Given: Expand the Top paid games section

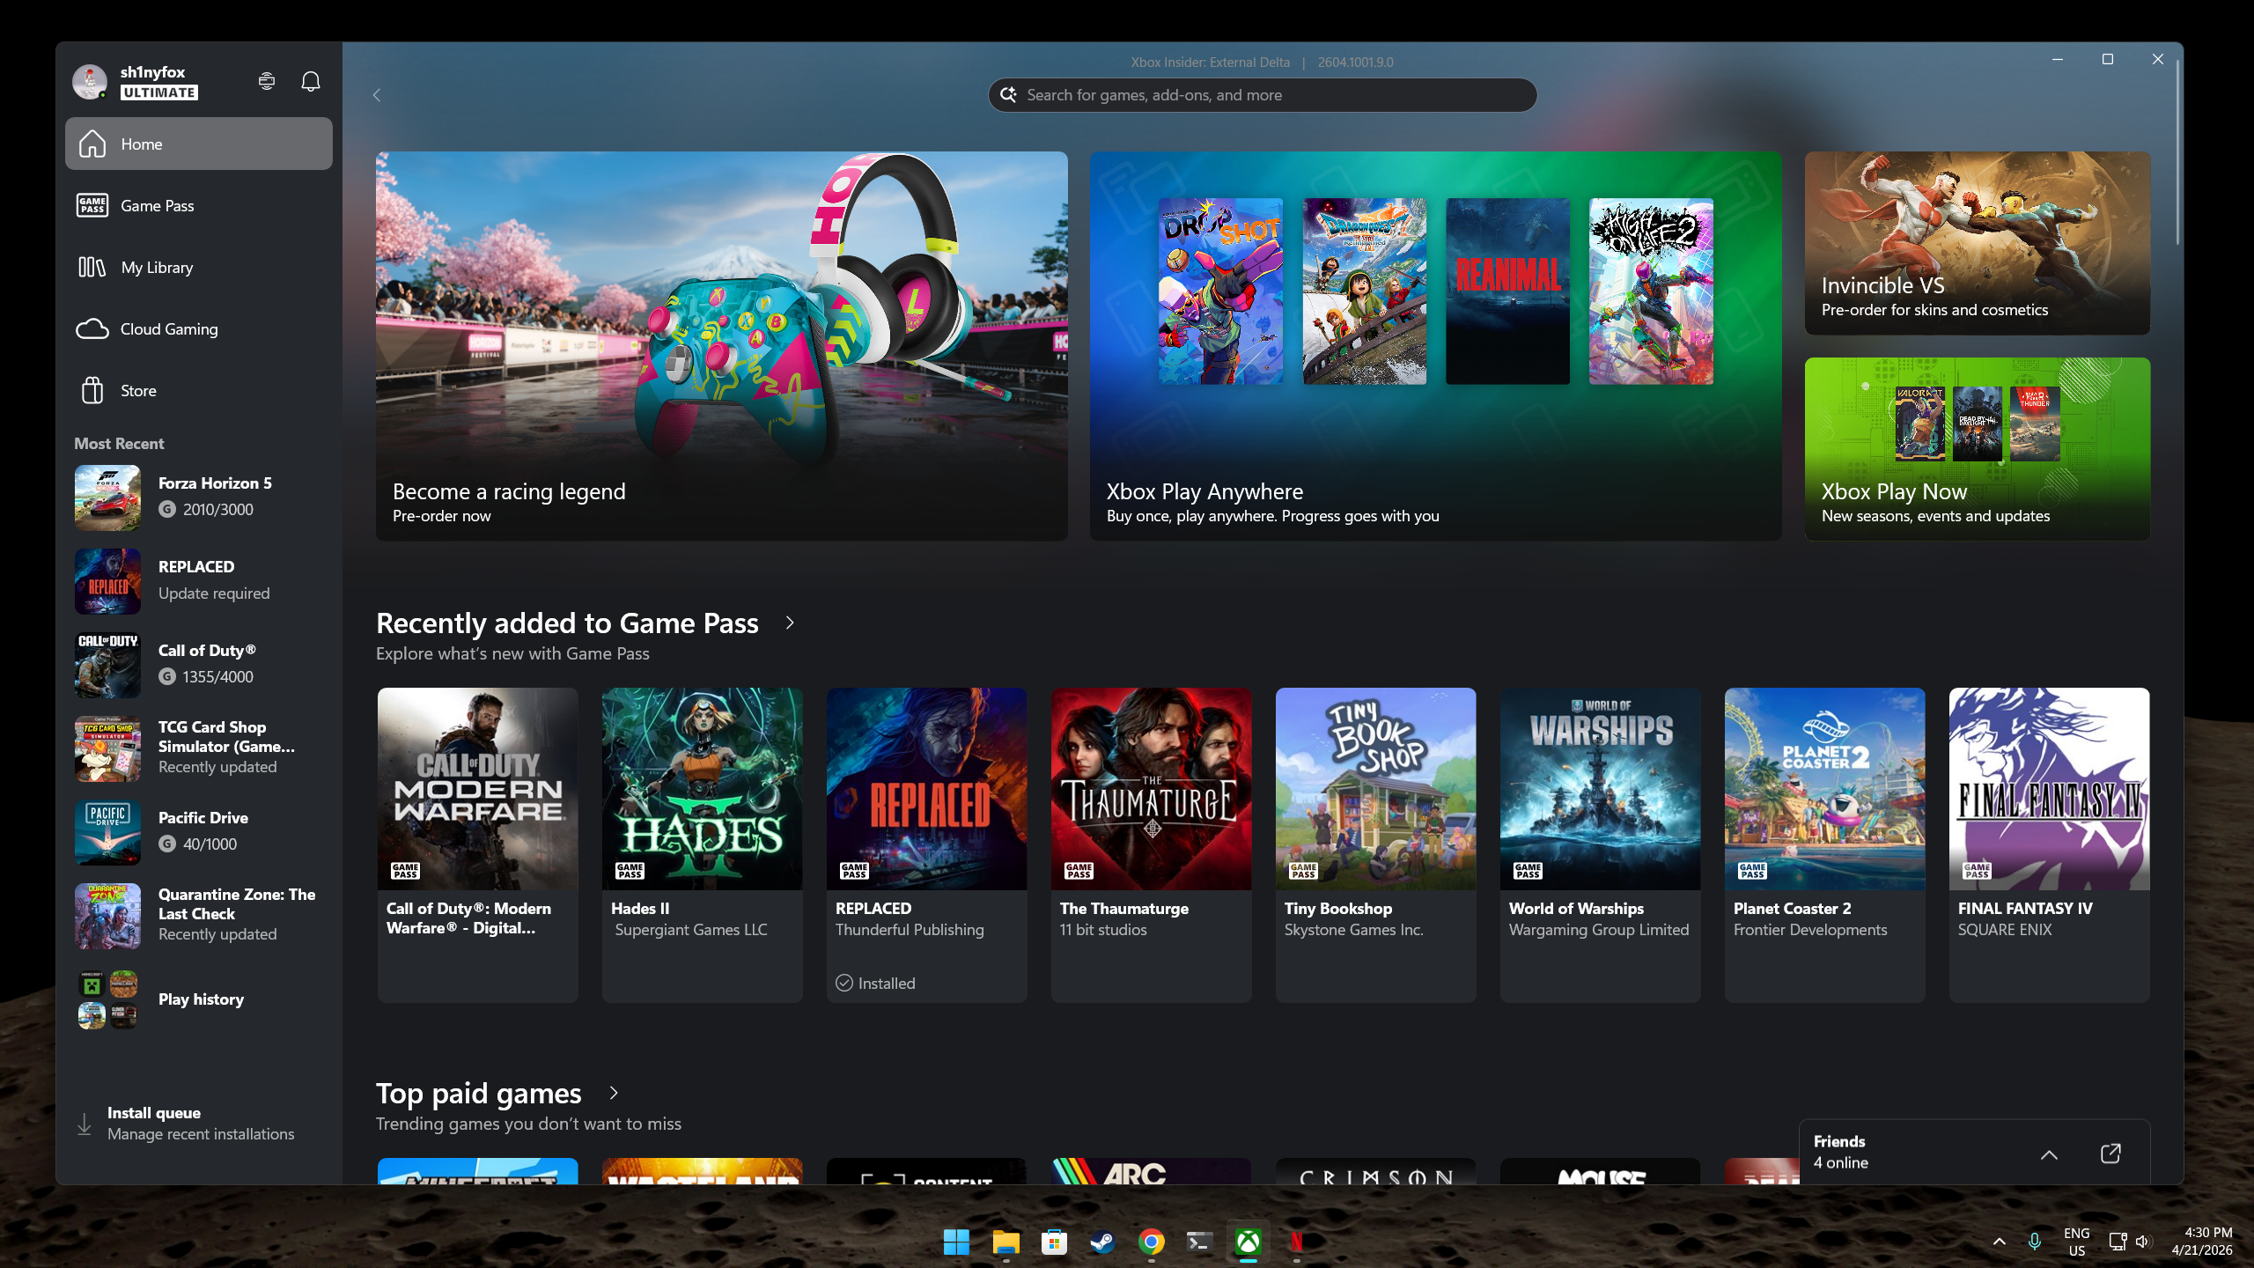Looking at the screenshot, I should tap(613, 1092).
